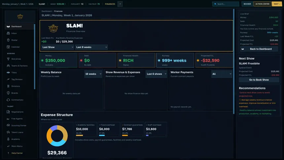Click the SLAM! logo in sidebar
Image resolution: width=284 pixels, height=160 pixels.
(x=20, y=17)
